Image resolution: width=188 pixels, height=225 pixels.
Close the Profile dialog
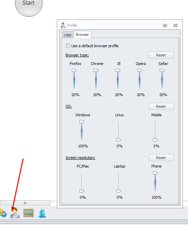pyautogui.click(x=175, y=25)
